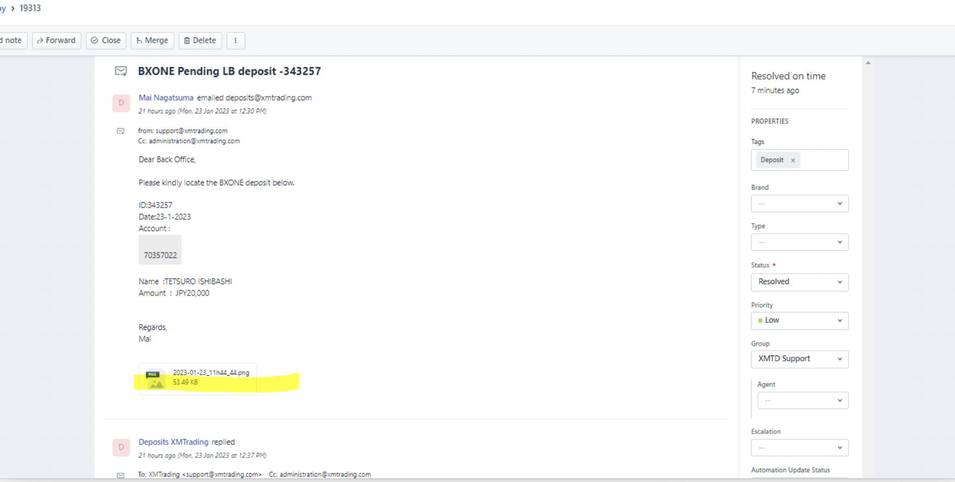955x482 pixels.
Task: Open Deposits XMTrading contact profile
Action: tap(173, 442)
